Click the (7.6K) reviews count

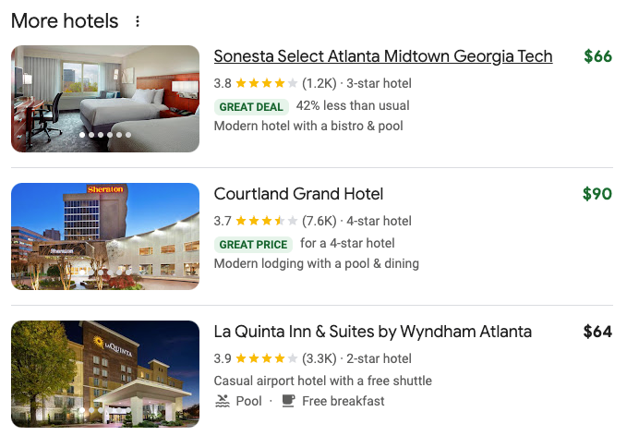click(x=319, y=221)
